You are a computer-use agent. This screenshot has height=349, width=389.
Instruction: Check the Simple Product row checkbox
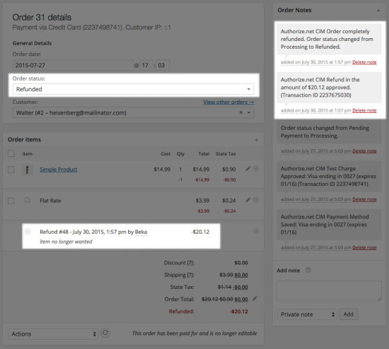(11, 170)
